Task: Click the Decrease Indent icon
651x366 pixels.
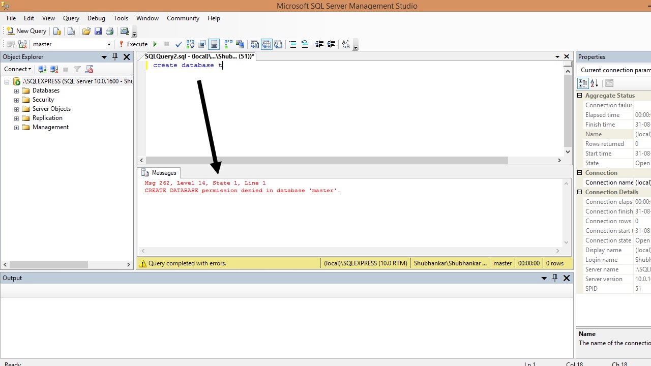Action: point(319,44)
